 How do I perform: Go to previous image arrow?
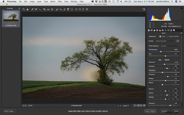(x=118, y=106)
